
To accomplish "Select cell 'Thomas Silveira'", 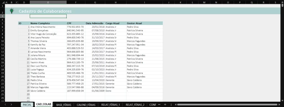I will tap(48, 41).
